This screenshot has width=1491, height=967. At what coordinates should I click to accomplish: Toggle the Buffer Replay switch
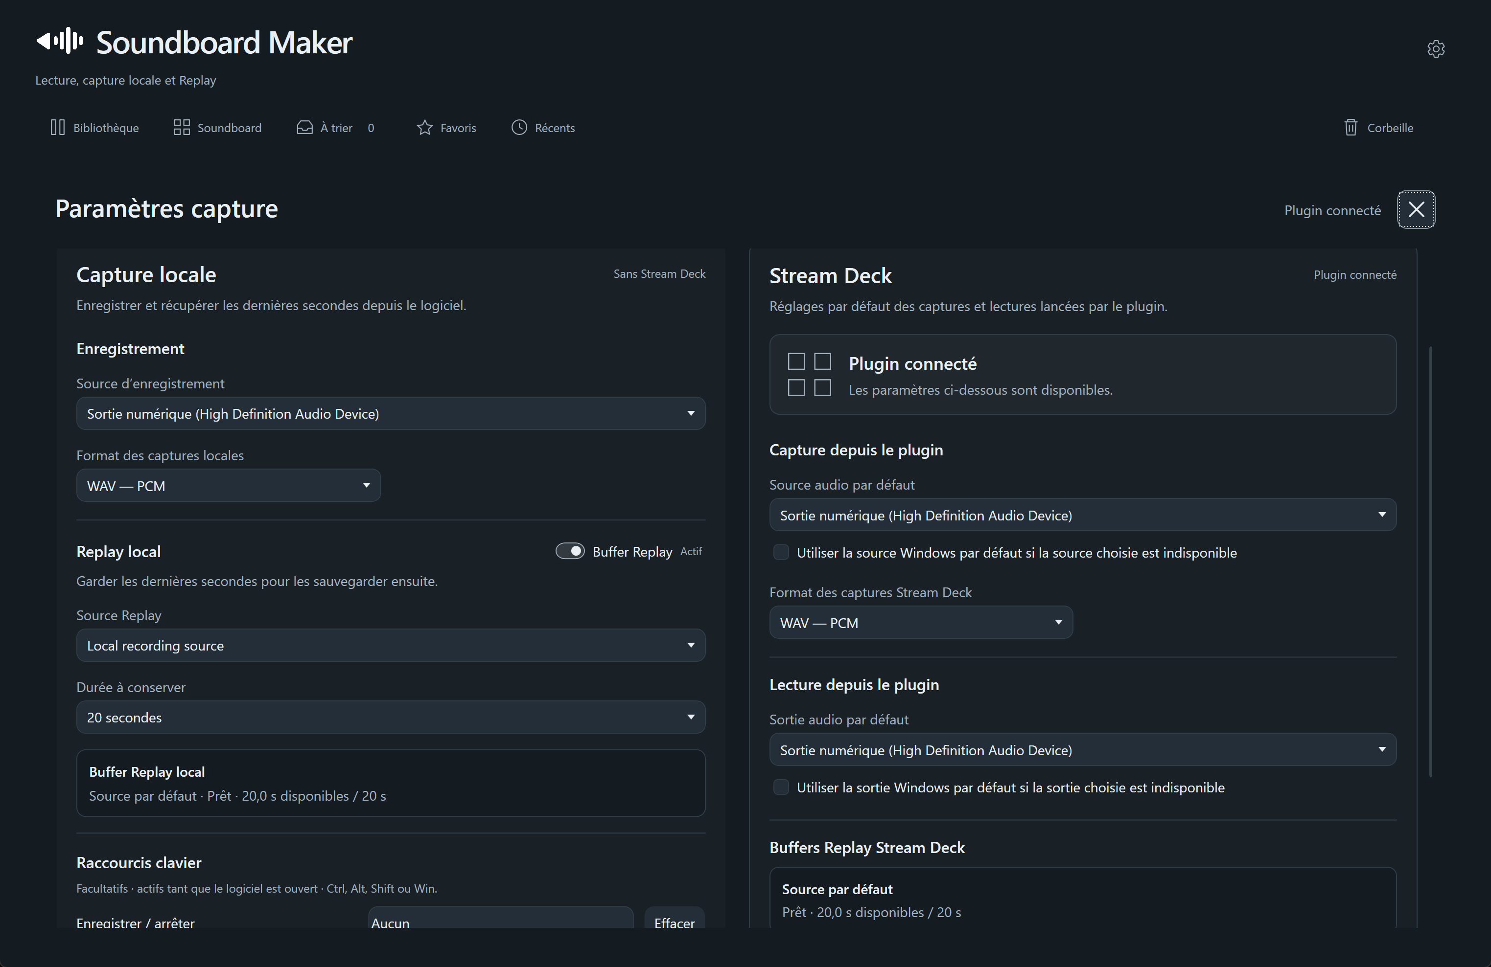(x=569, y=551)
